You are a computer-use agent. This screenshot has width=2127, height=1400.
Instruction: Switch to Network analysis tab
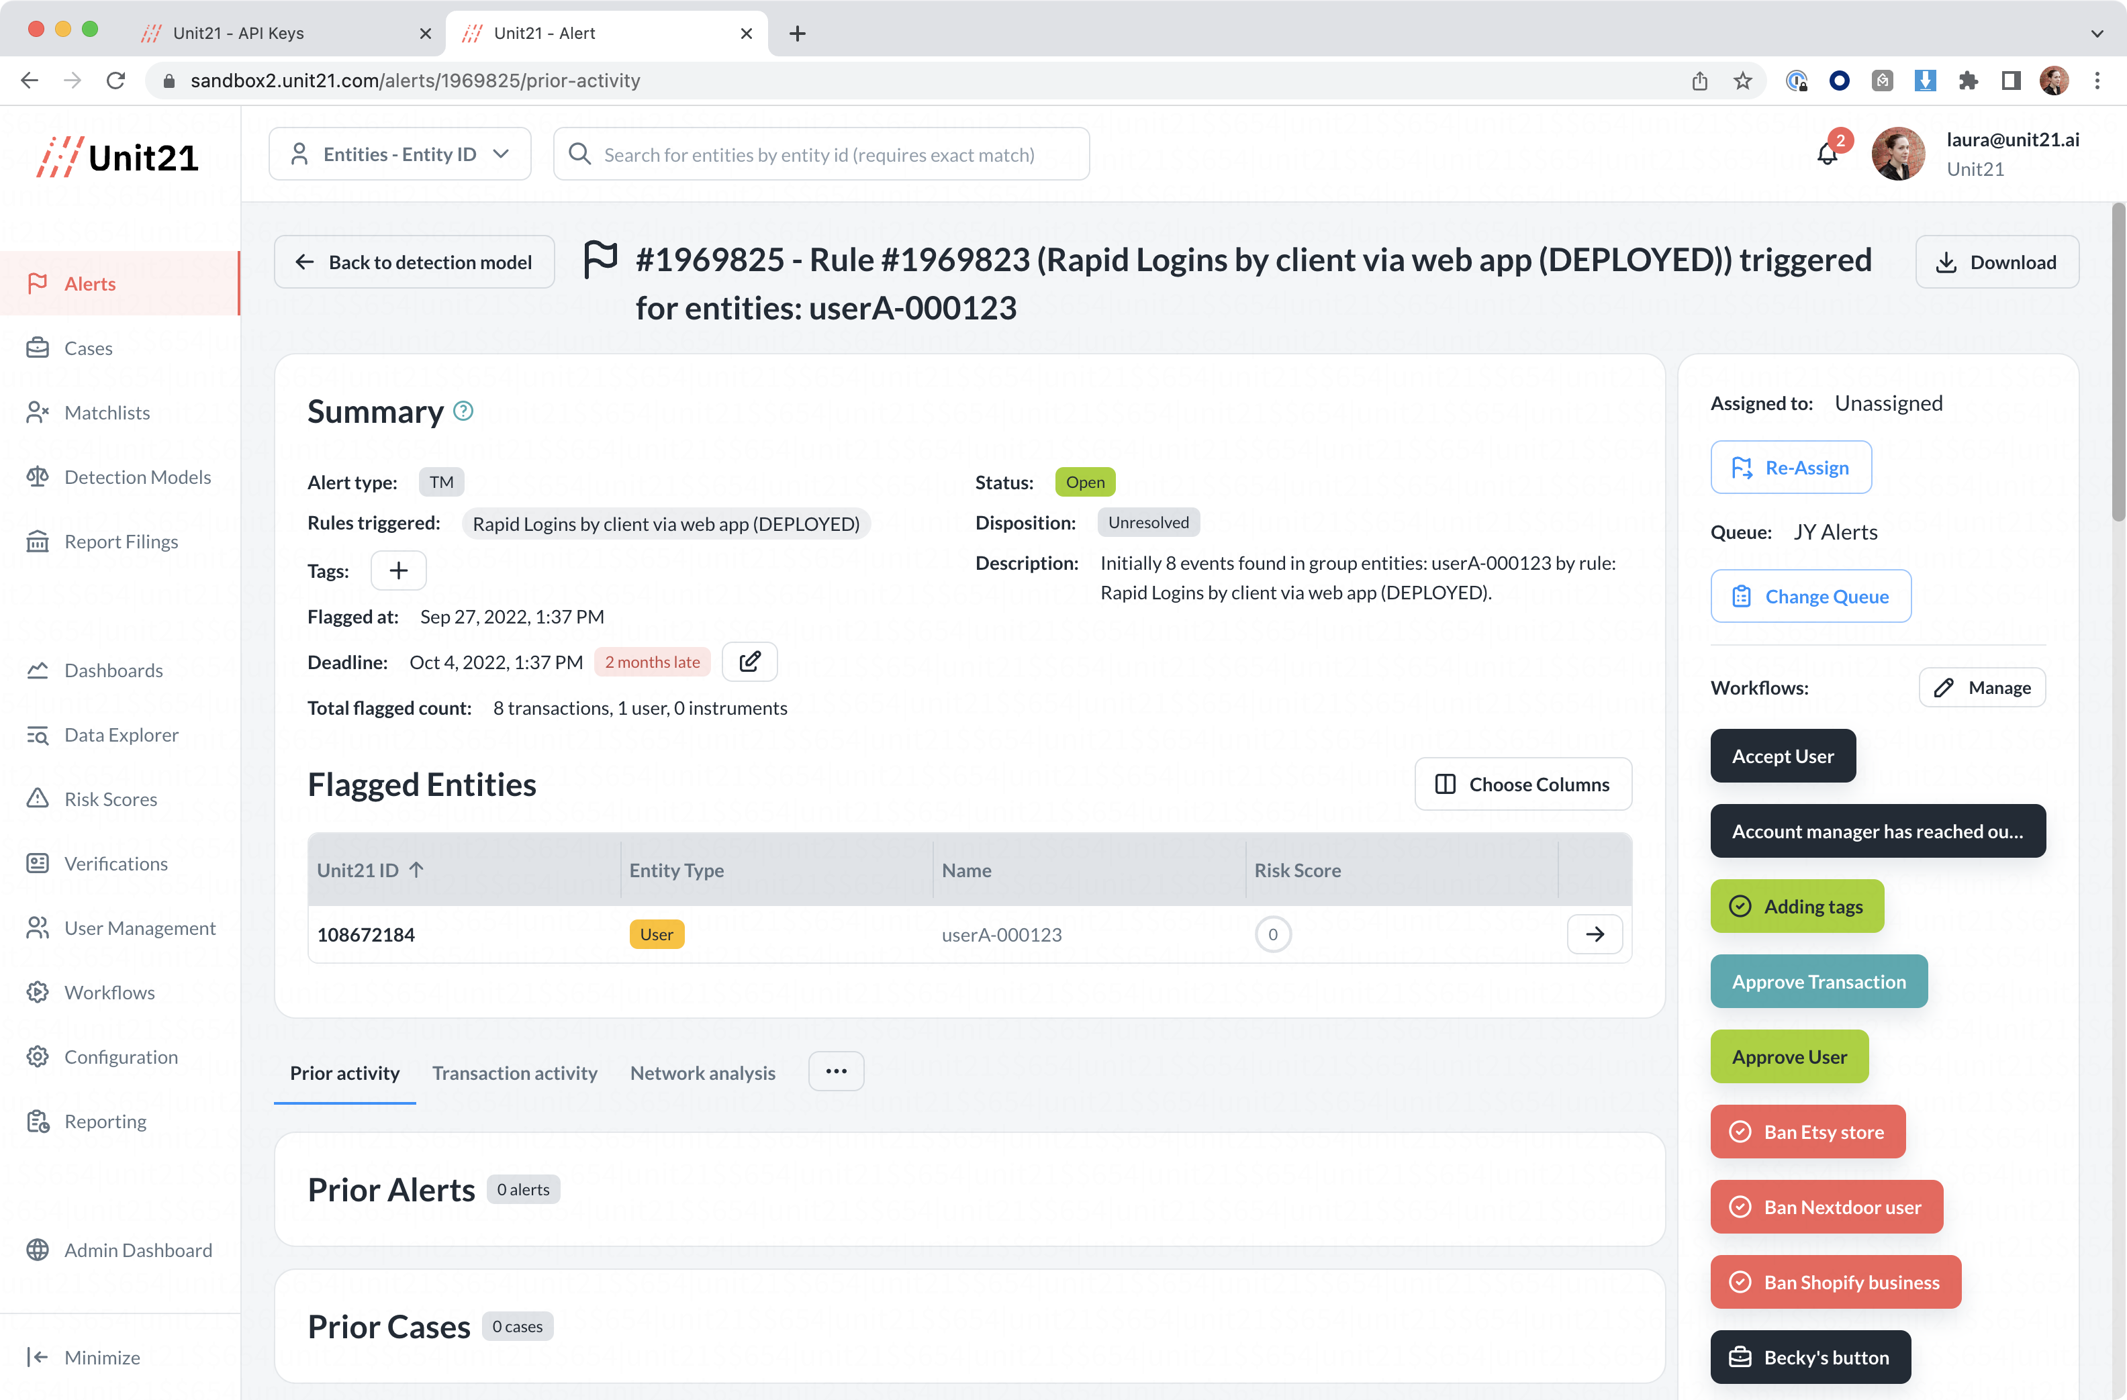point(702,1073)
